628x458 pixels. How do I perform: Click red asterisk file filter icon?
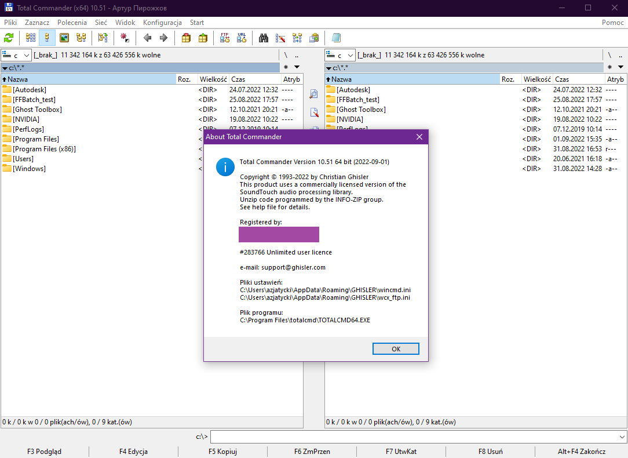(x=125, y=38)
